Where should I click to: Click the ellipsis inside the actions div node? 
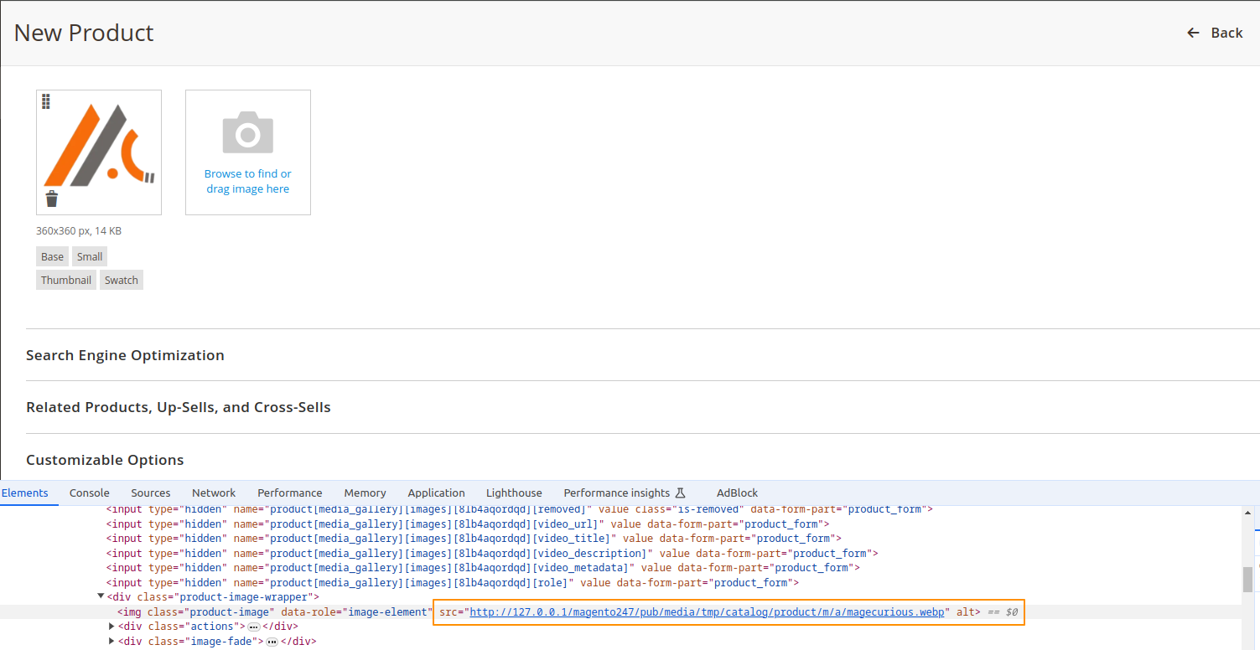tap(253, 626)
